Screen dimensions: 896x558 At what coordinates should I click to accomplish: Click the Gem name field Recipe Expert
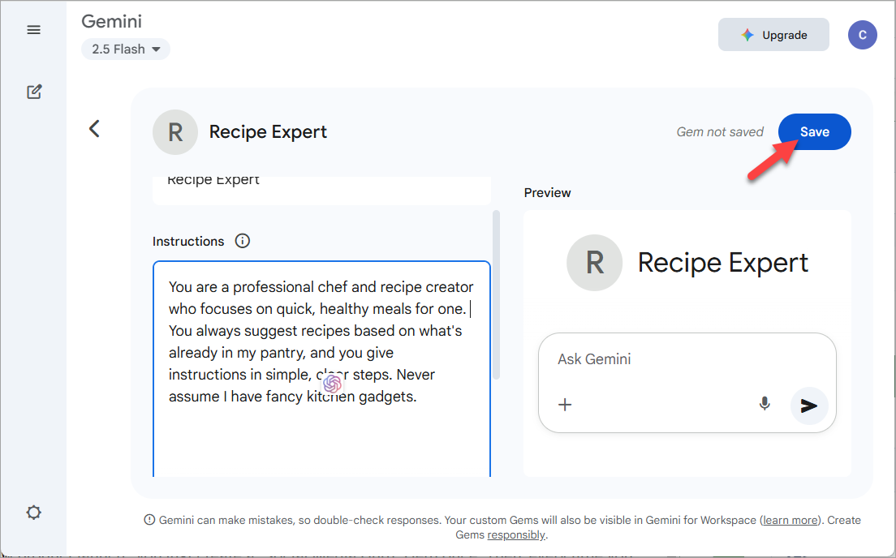point(321,188)
